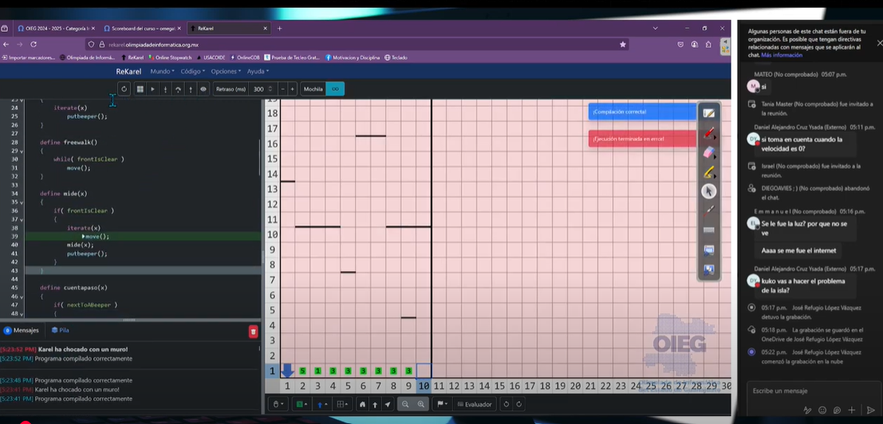Open the Opciones dropdown menu
Viewport: 883px width, 424px height.
point(225,71)
